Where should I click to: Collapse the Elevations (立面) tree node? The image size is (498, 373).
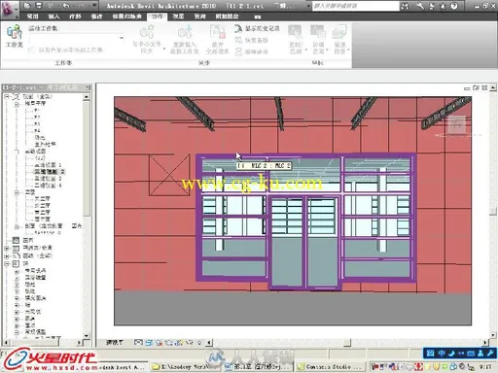pyautogui.click(x=17, y=192)
